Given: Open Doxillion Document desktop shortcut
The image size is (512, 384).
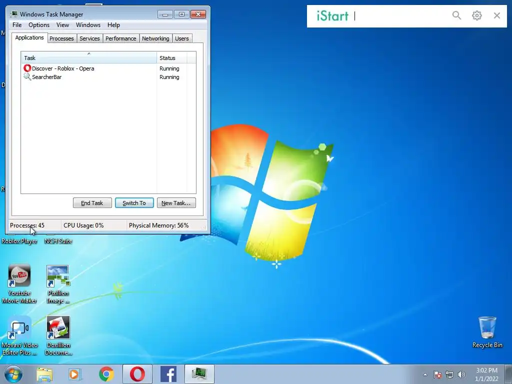Looking at the screenshot, I should (x=58, y=335).
